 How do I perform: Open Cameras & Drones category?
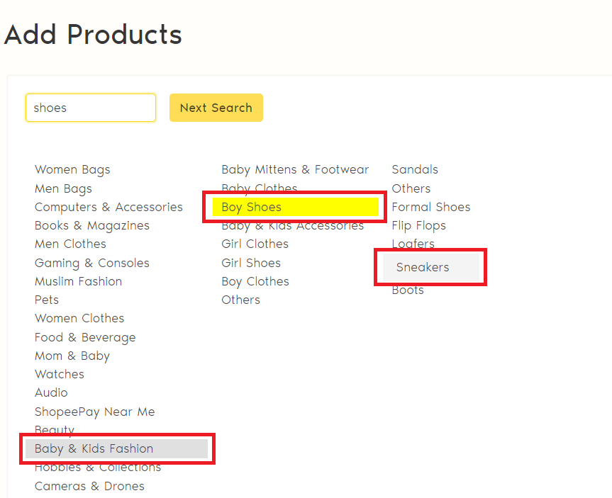click(89, 486)
